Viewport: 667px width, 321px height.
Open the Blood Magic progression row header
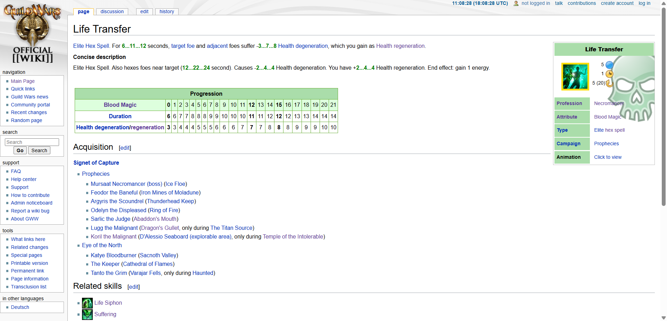120,105
